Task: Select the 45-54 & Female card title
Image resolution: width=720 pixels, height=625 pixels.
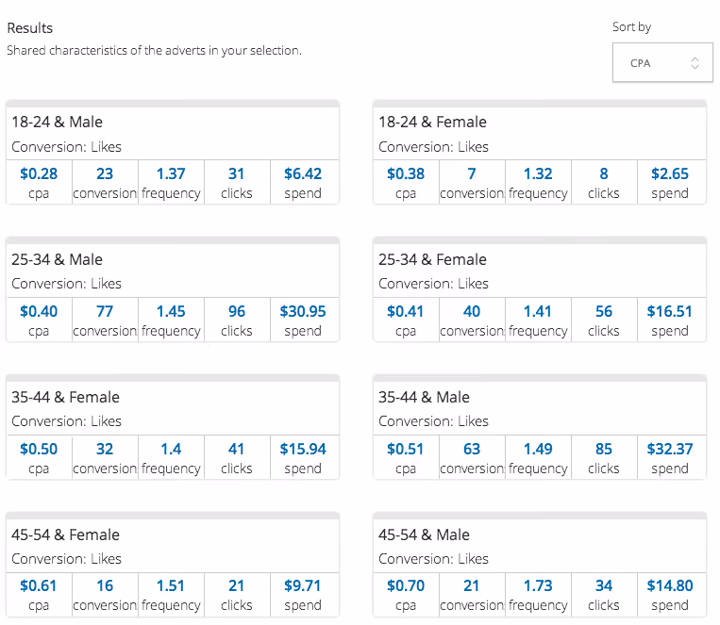Action: pos(65,535)
